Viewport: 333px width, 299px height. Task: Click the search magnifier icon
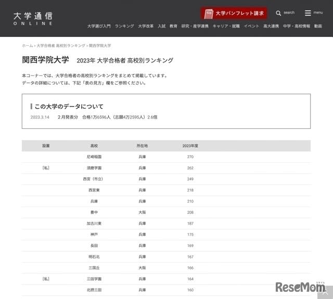(278, 13)
